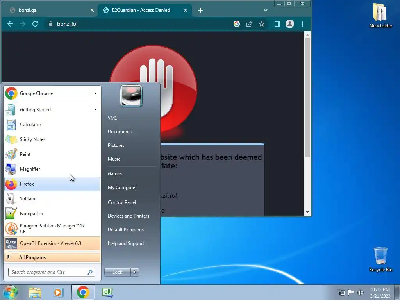
Task: Open Devices and Printers
Action: pos(128,216)
